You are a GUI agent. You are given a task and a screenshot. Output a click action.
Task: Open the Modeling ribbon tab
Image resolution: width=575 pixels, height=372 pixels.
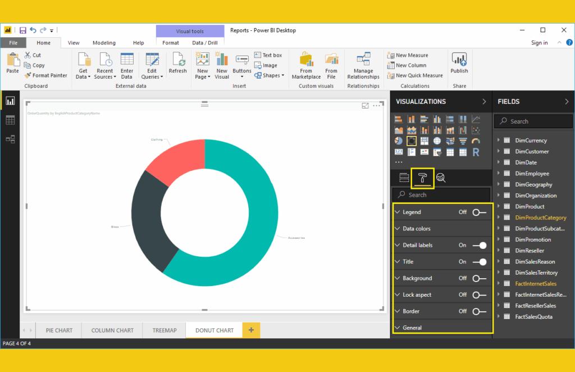[x=104, y=43]
